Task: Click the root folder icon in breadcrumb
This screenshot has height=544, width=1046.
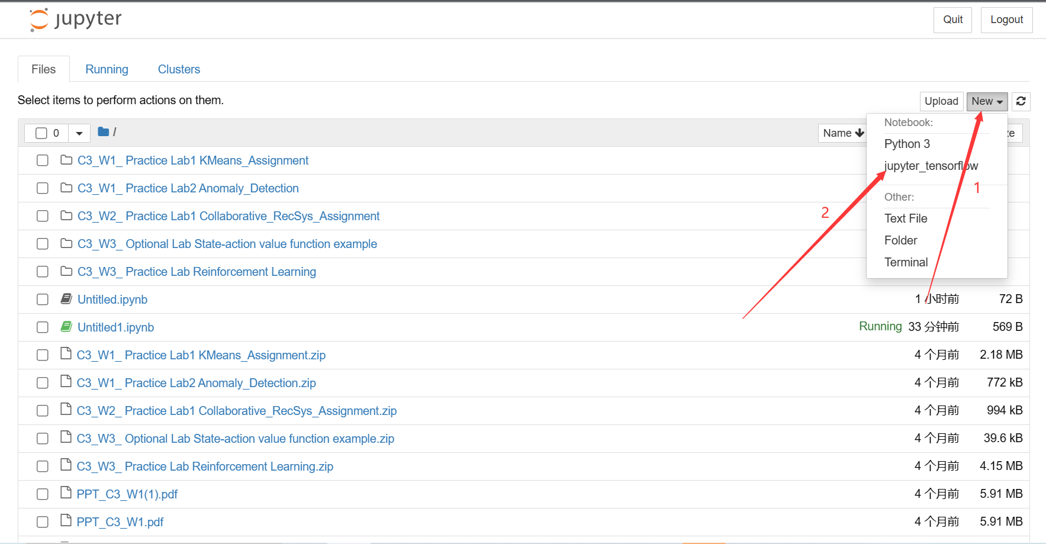Action: (x=103, y=132)
